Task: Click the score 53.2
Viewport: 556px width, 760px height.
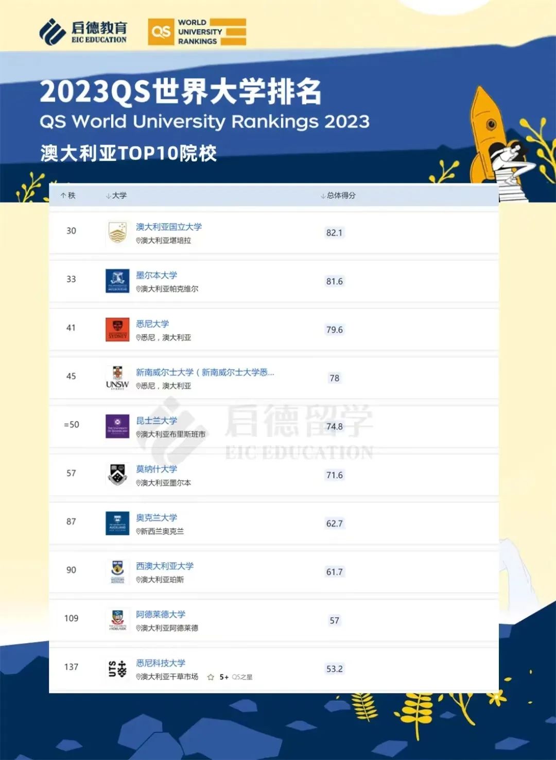Action: [334, 669]
